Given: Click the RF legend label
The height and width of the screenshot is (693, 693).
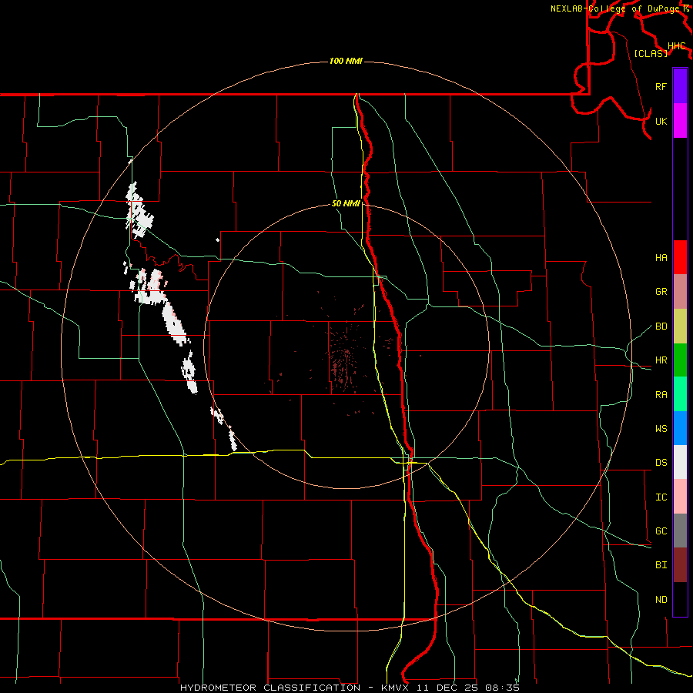Looking at the screenshot, I should tap(661, 86).
